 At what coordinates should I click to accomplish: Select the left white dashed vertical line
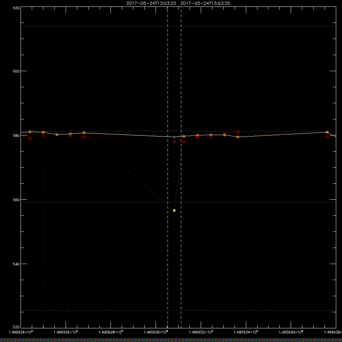coord(168,167)
